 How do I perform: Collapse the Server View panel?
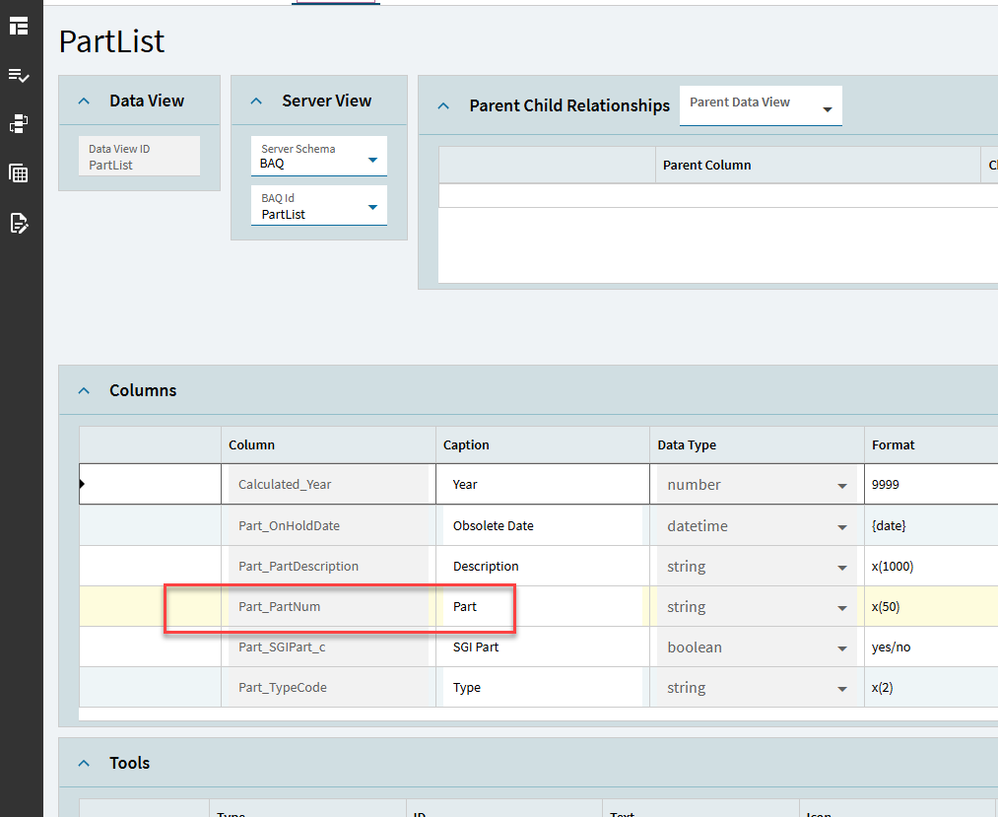click(256, 100)
